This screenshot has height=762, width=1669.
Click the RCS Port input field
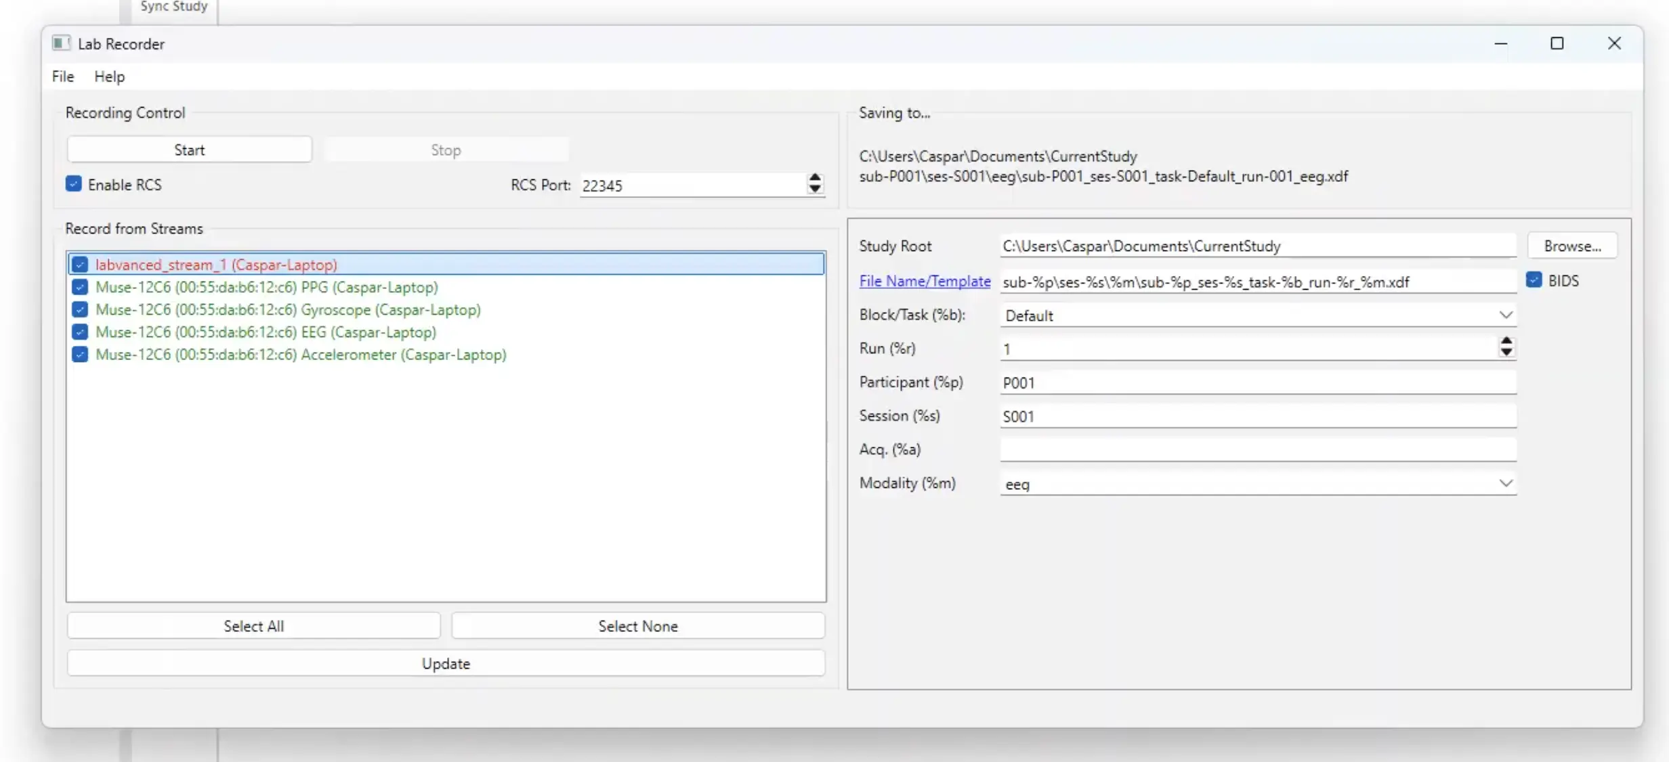[693, 185]
